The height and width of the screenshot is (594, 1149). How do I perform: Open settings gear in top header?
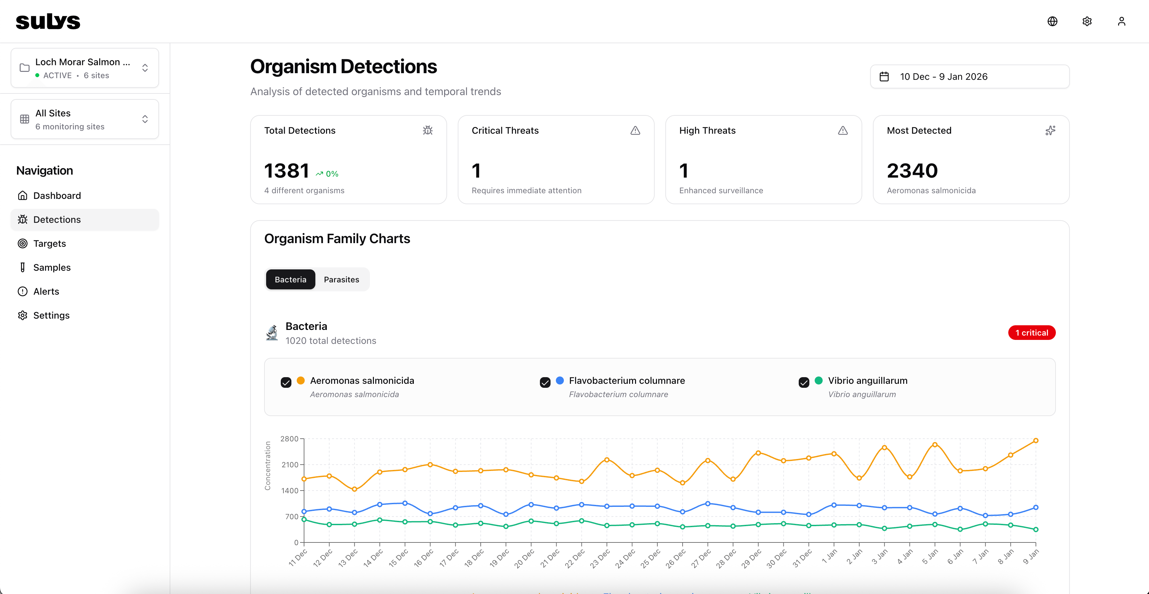pos(1087,21)
